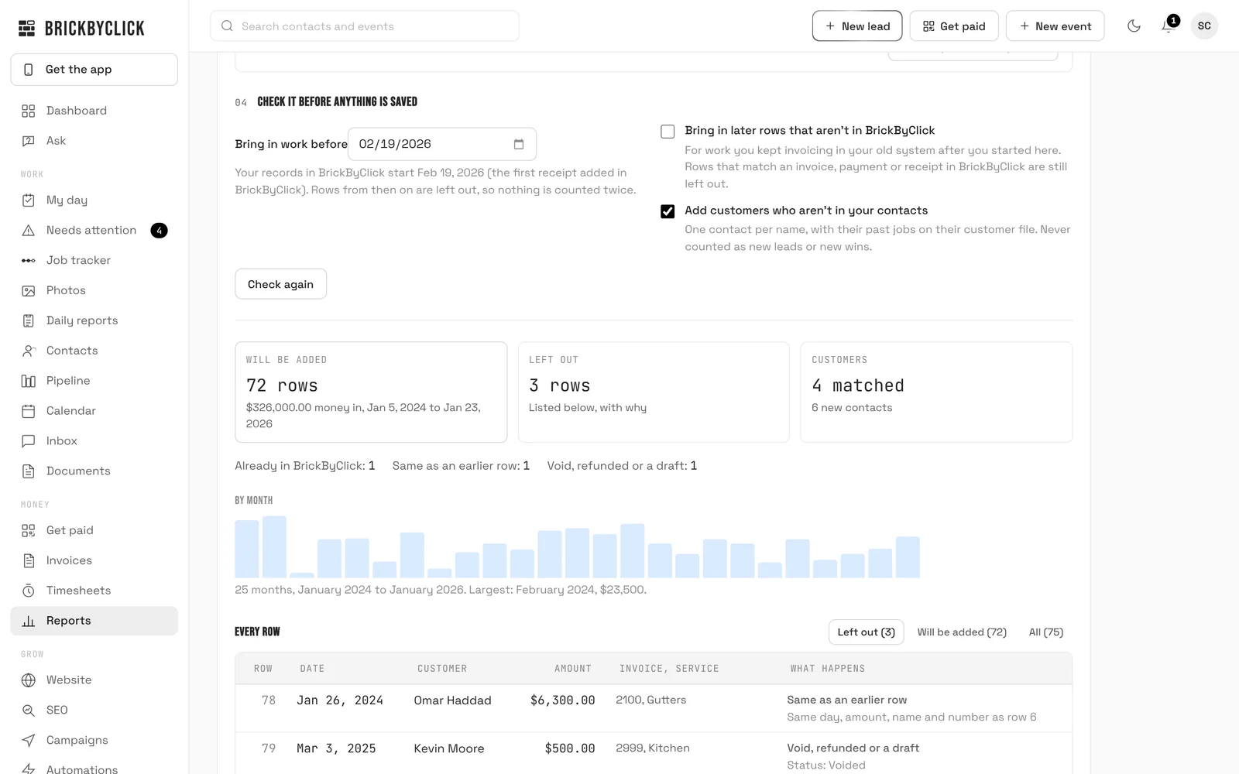Click Get the app button
Screen dimensions: 1239x774
tap(94, 70)
